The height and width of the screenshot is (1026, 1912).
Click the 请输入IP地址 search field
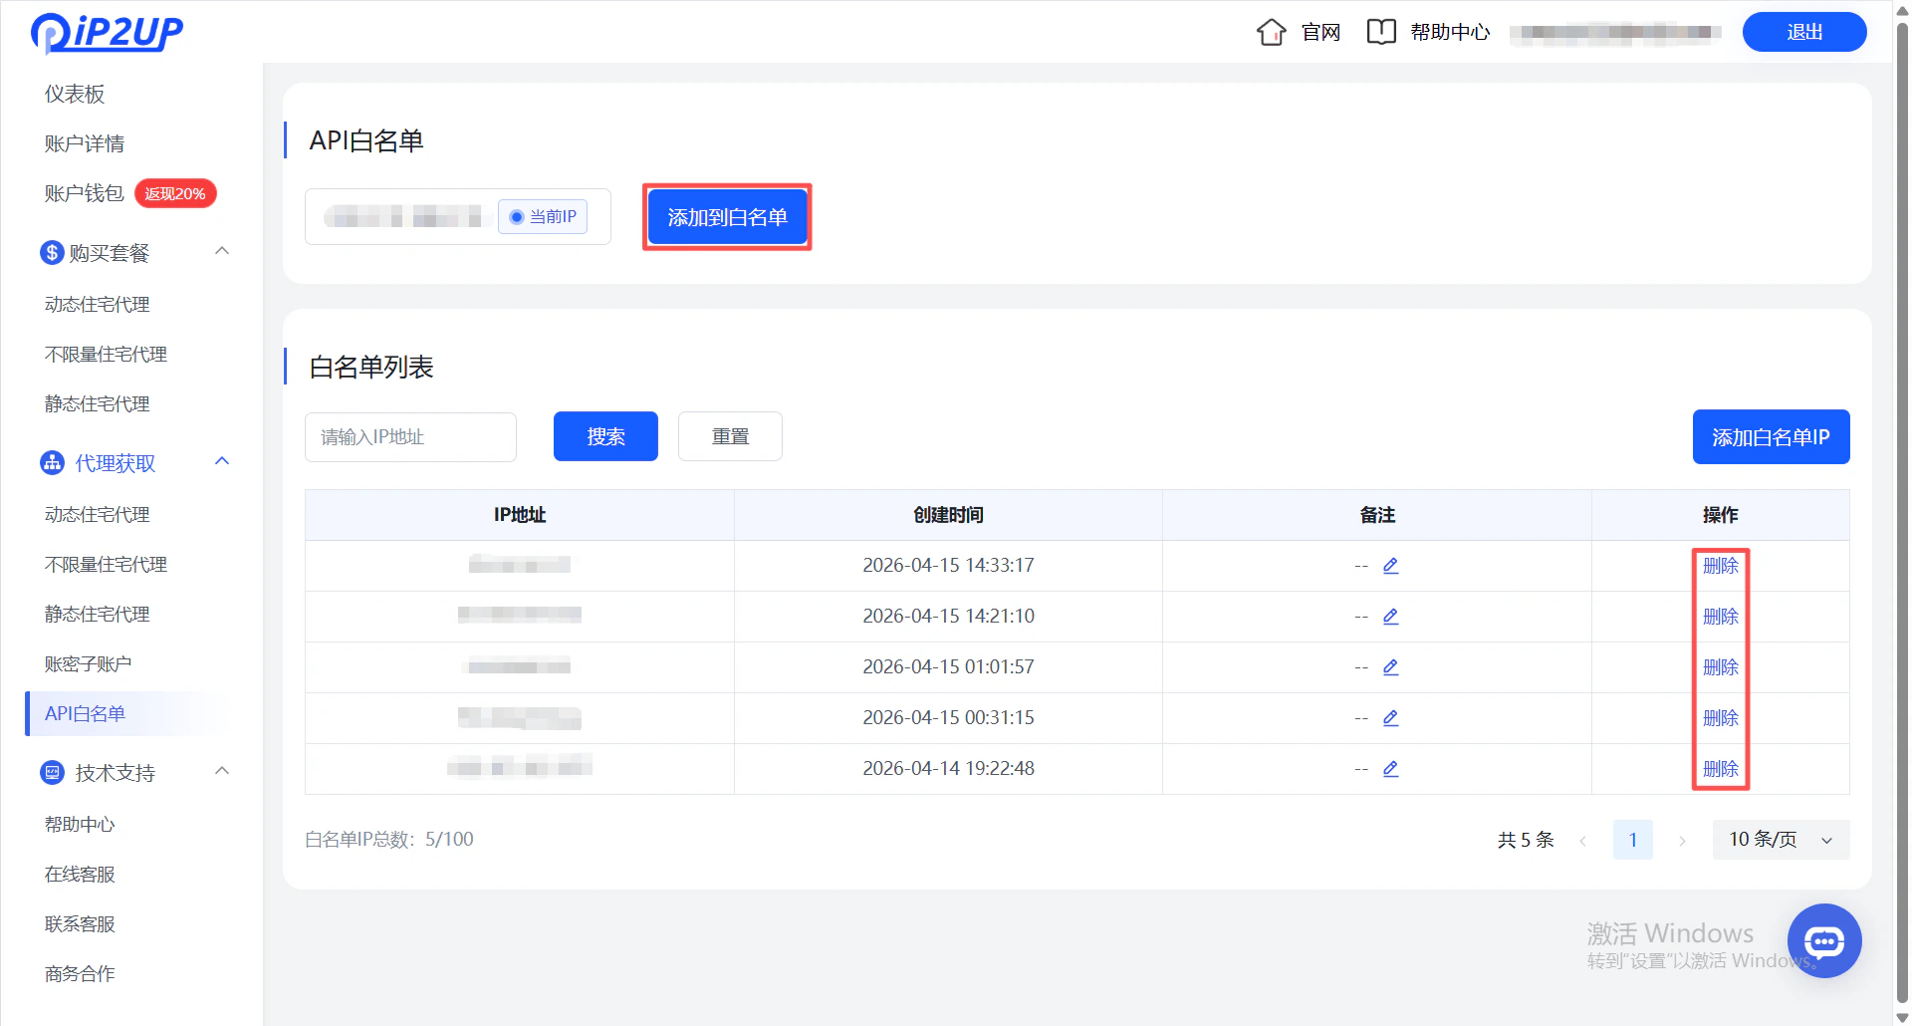point(409,436)
